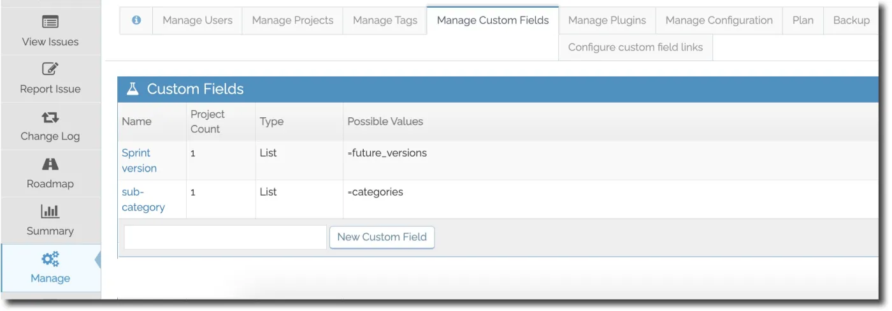Go to the Roadmap road icon
Image resolution: width=892 pixels, height=311 pixels.
tap(50, 164)
